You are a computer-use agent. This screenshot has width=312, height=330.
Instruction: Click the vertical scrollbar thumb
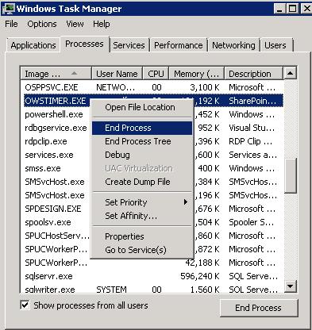(x=290, y=176)
